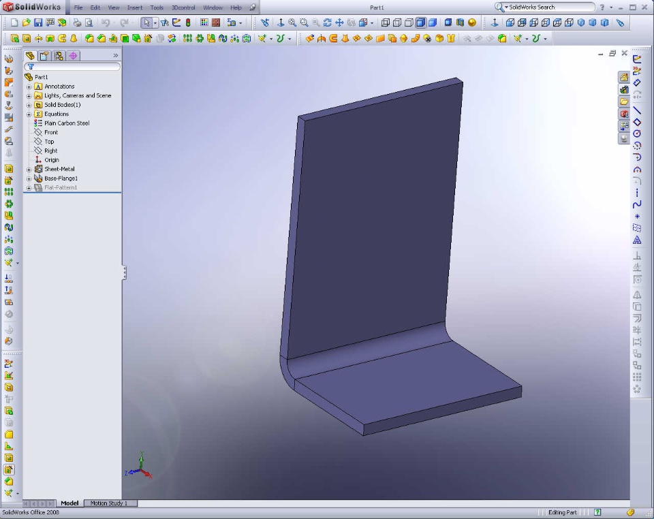Viewport: 654px width, 519px height.
Task: Click the Pan four-arrow icon
Action: (339, 22)
